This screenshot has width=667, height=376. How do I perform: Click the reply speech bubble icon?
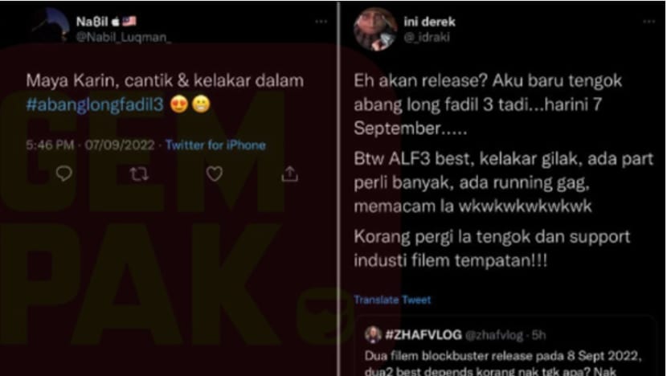tap(63, 174)
